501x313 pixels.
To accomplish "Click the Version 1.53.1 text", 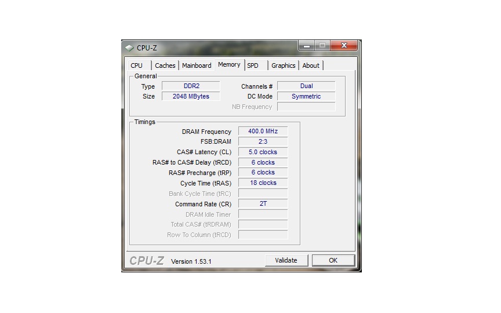I will 191,261.
